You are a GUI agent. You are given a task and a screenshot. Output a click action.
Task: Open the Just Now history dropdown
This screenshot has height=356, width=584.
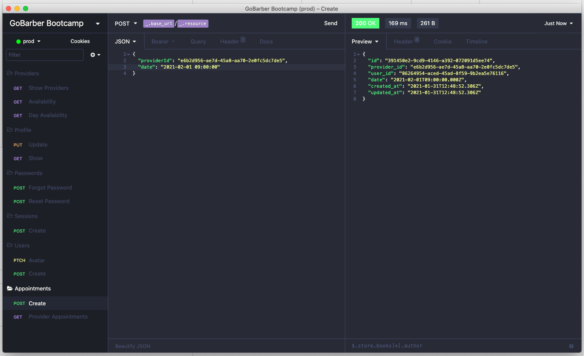coord(558,23)
